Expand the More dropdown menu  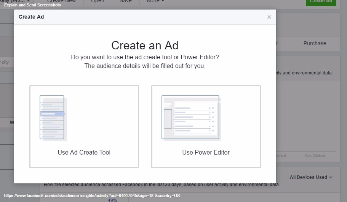click(155, 2)
